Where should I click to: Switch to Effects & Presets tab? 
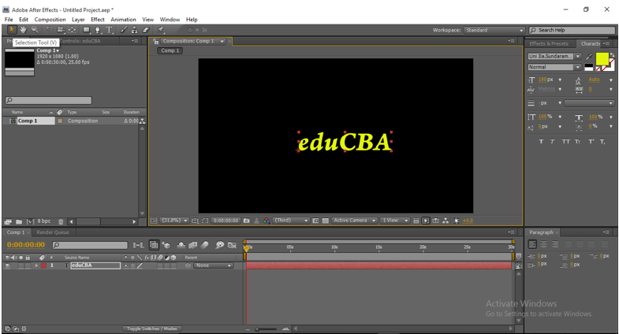(549, 44)
